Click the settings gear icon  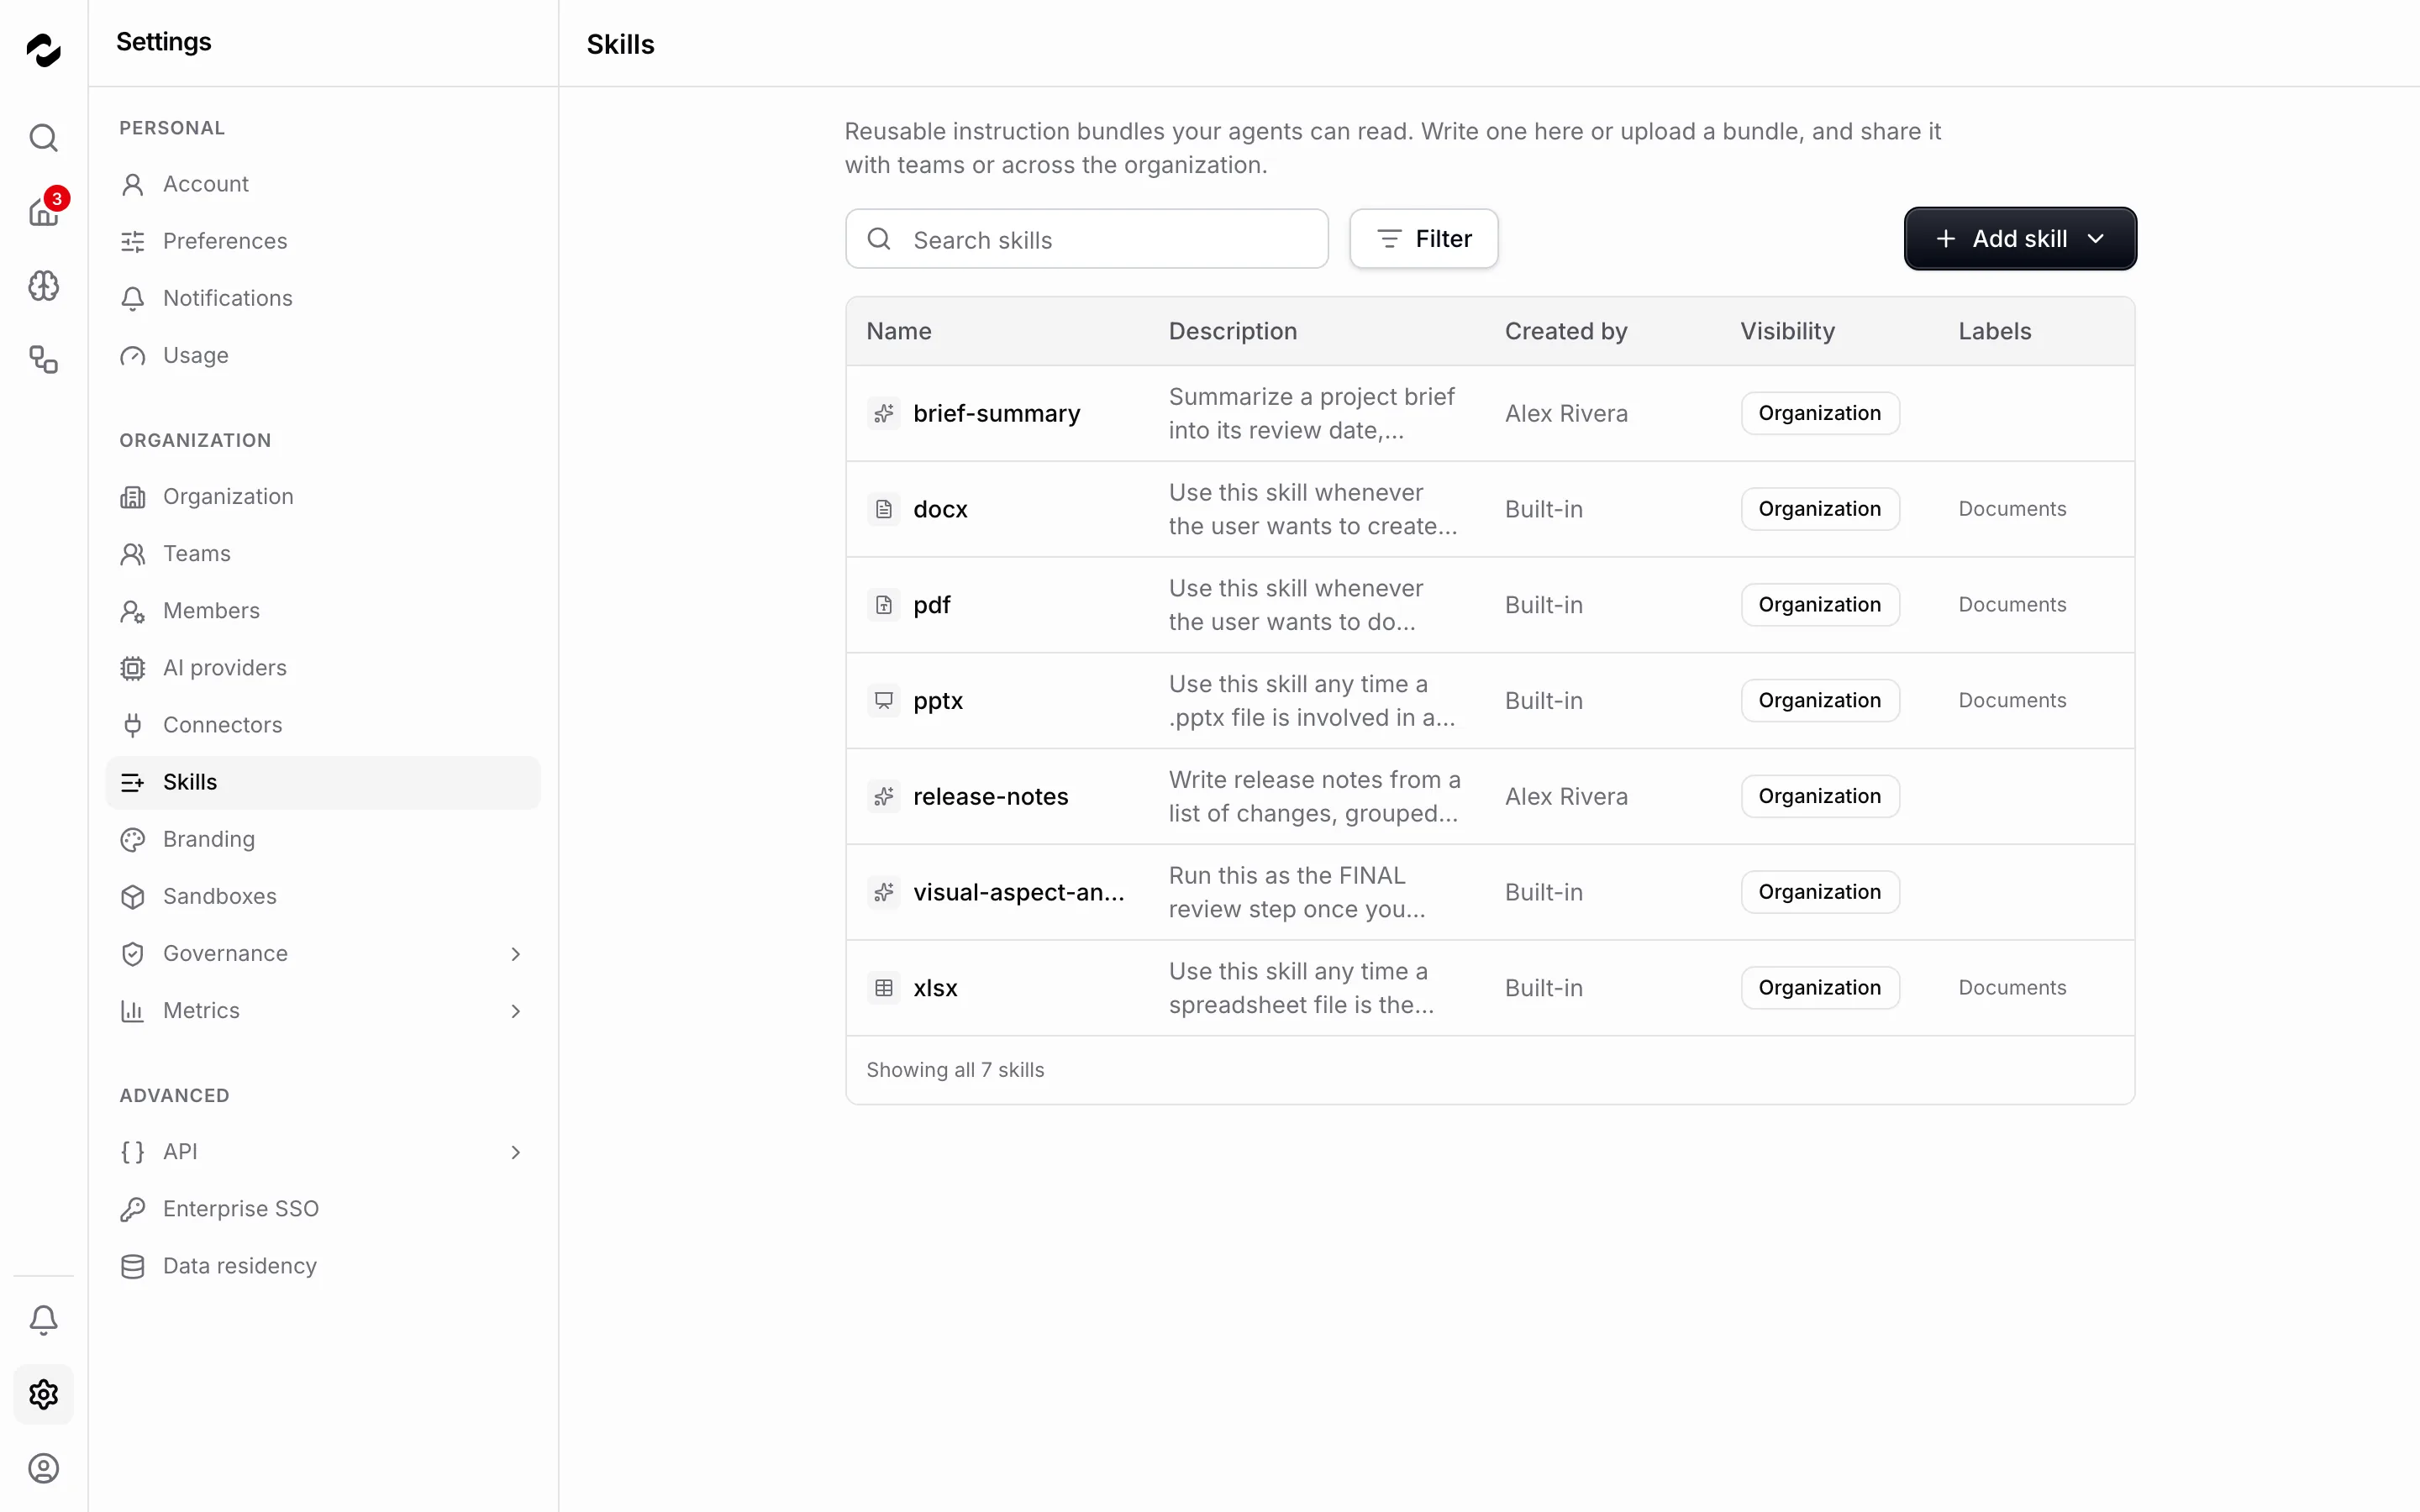pyautogui.click(x=43, y=1394)
